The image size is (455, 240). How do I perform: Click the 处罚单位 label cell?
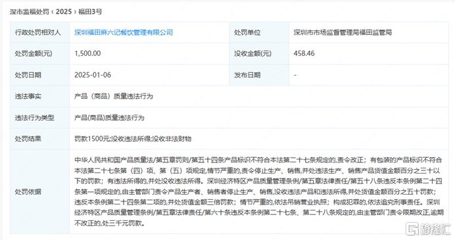pos(259,32)
